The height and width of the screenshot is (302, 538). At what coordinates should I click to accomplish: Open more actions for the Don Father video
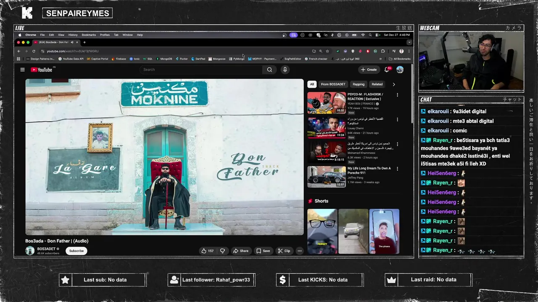[x=299, y=251]
